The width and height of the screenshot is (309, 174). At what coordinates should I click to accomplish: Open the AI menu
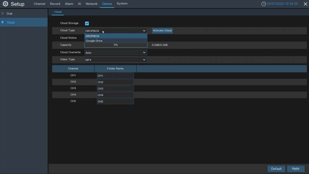[79, 4]
